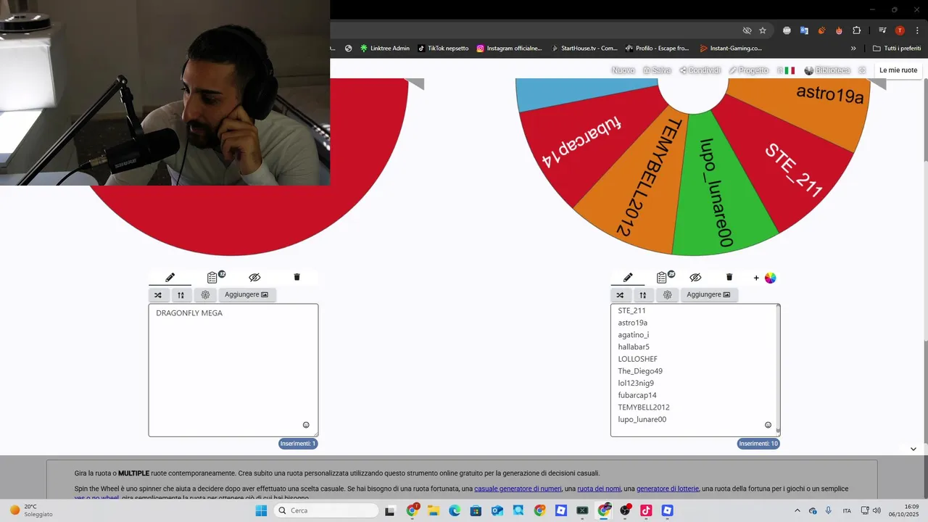Open gear settings for left wheel entries
Image resolution: width=928 pixels, height=522 pixels.
(205, 295)
